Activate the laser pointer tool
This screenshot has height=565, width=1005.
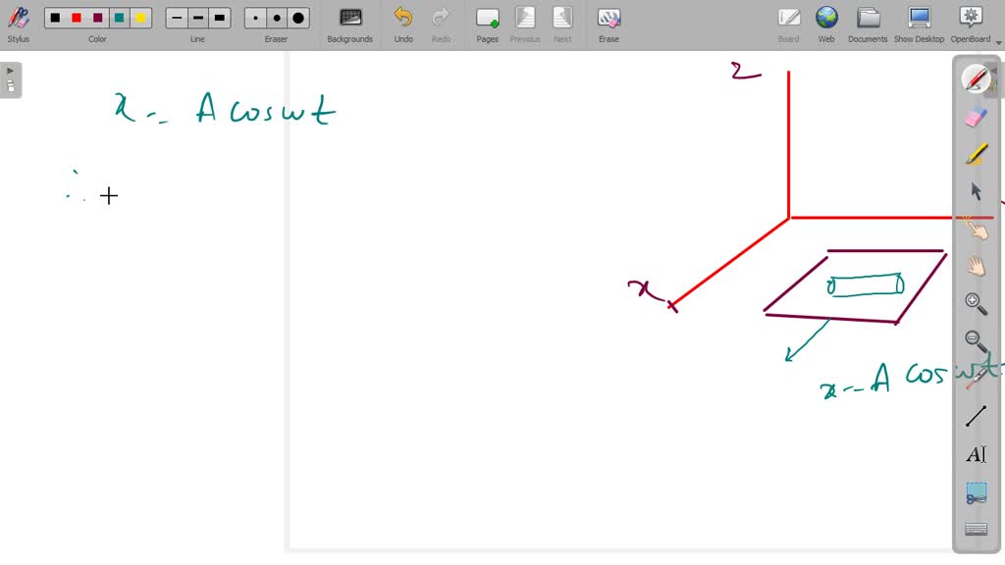coord(976,378)
